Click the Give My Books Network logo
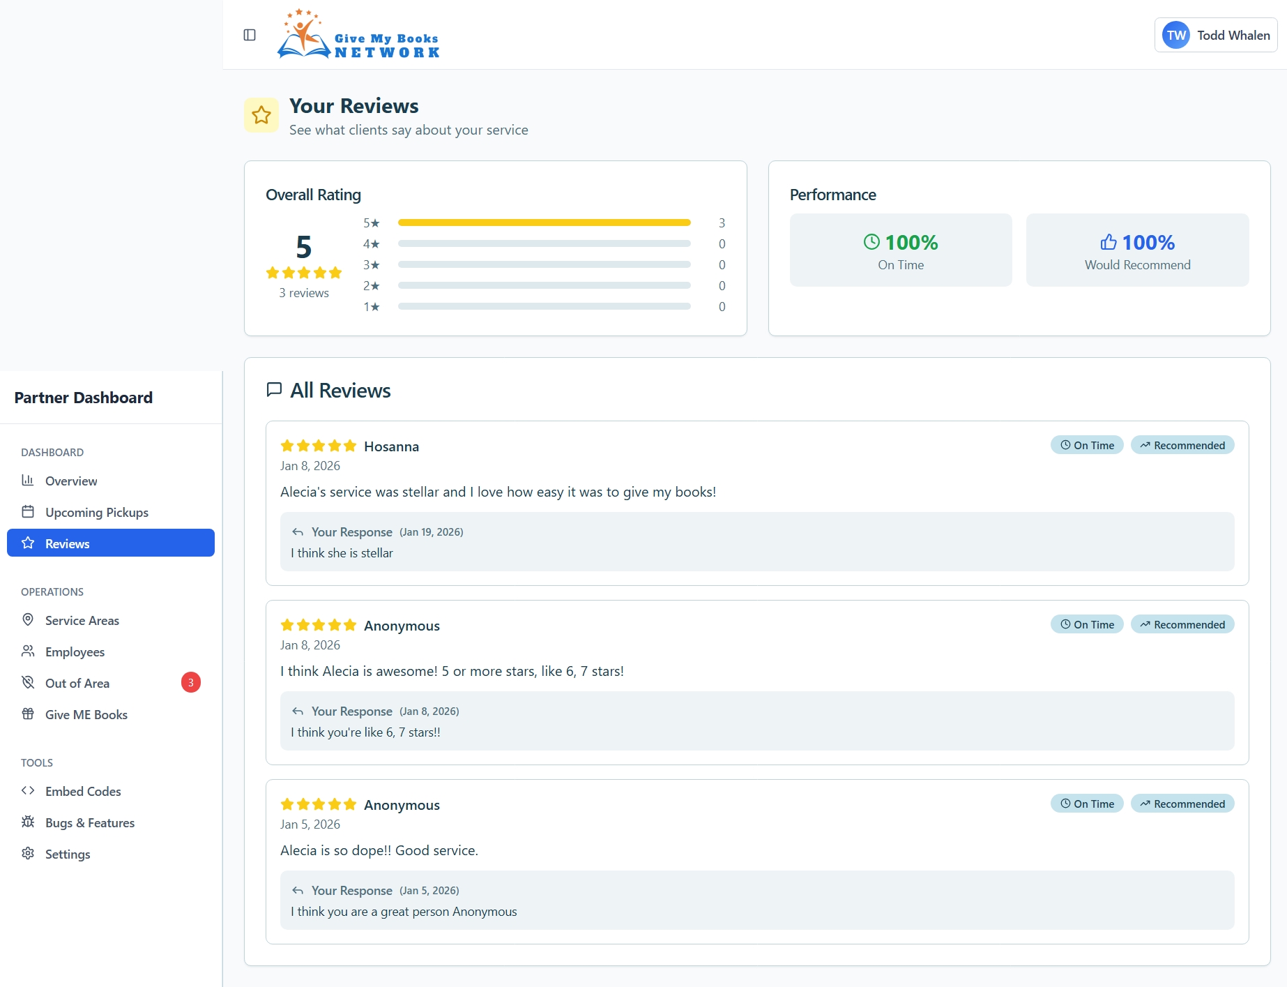Screen dimensions: 1287x987 coord(358,35)
